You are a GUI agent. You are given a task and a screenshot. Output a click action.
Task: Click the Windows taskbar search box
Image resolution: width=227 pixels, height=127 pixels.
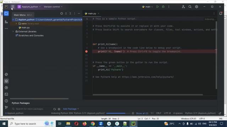32,124
